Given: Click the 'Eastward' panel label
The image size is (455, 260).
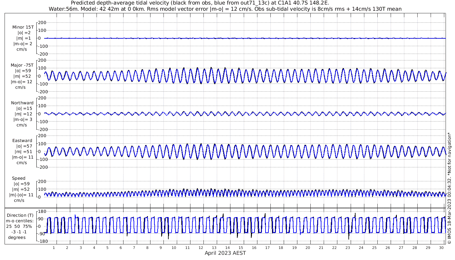Looking at the screenshot, I should [22, 141].
